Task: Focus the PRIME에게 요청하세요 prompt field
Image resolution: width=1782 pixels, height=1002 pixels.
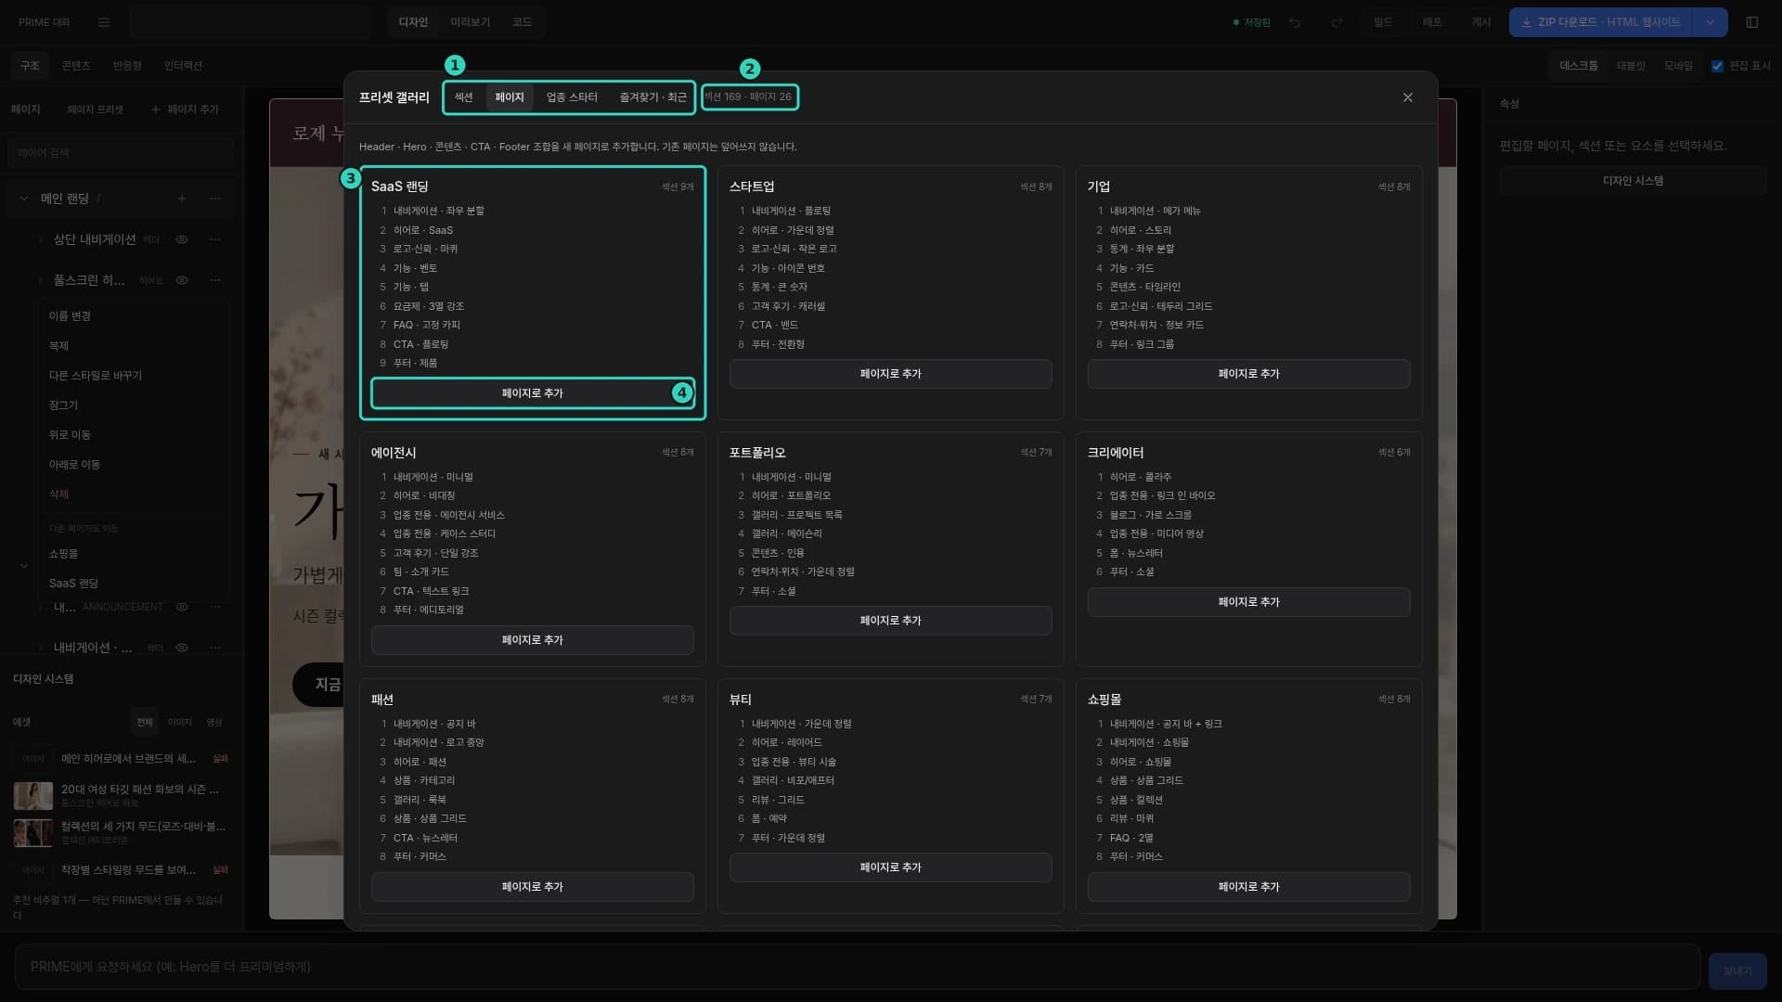Action: click(858, 967)
